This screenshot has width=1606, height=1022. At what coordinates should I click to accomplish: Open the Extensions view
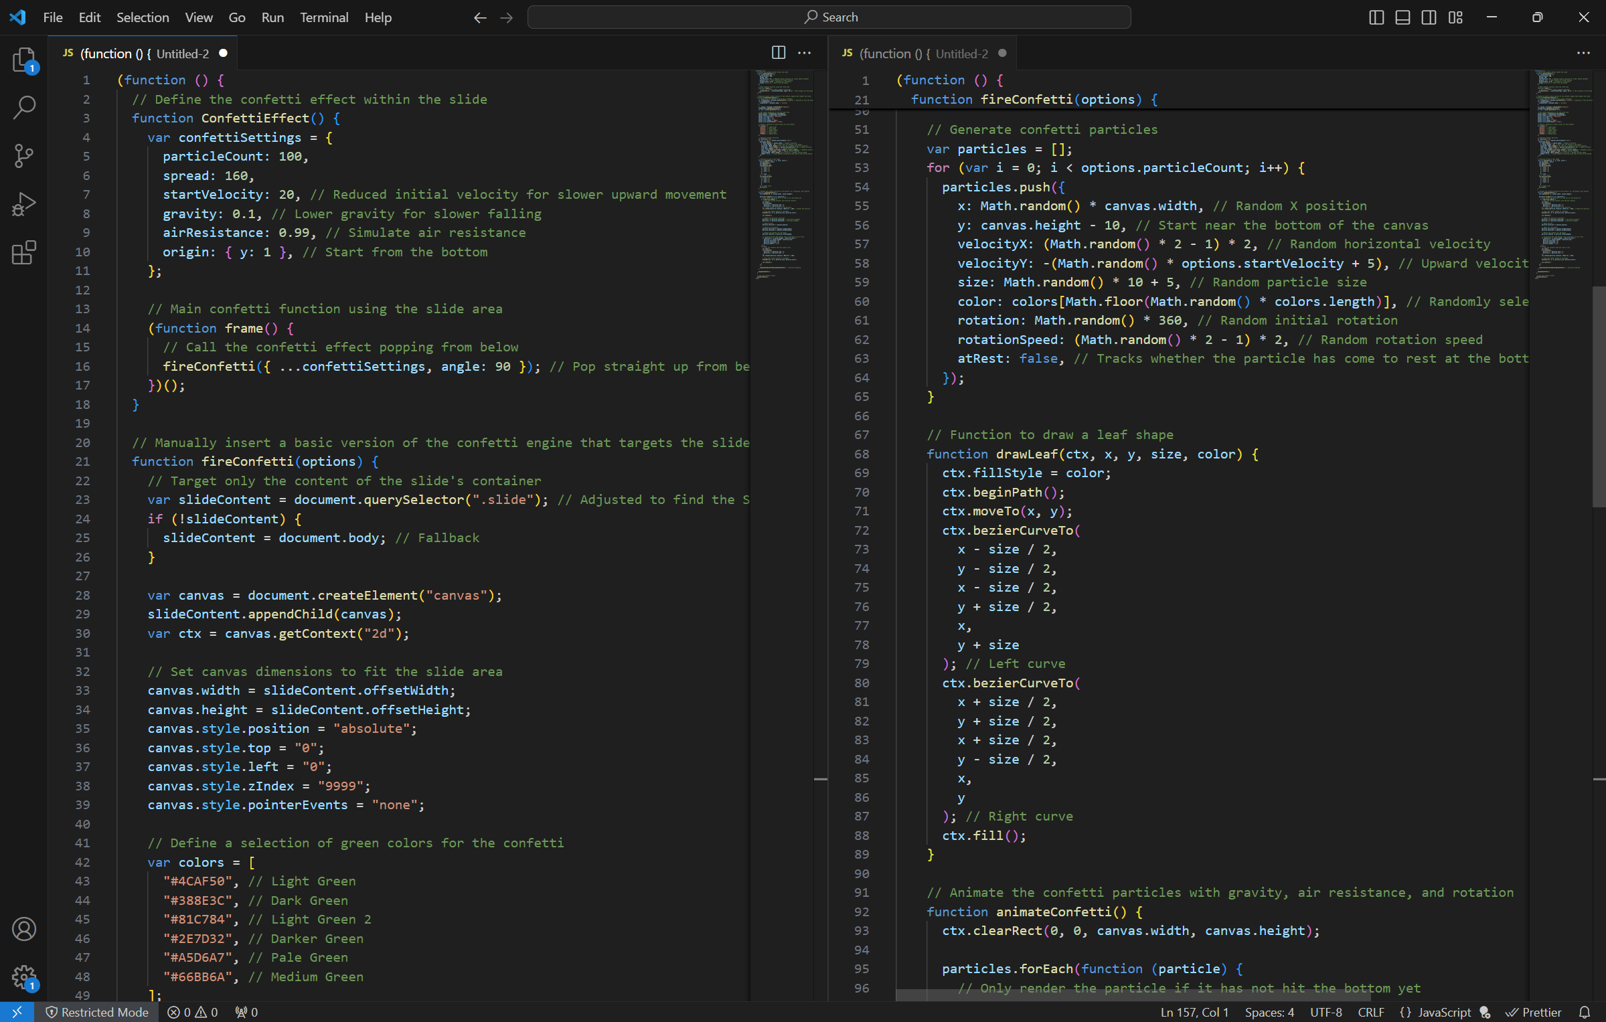(x=24, y=252)
